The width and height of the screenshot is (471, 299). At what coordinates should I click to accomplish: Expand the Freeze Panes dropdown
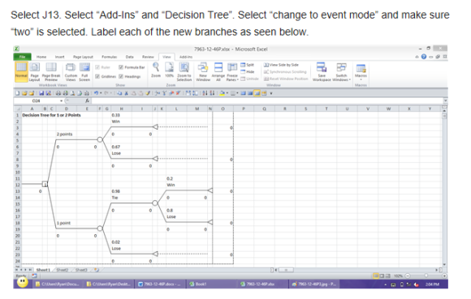(232, 72)
